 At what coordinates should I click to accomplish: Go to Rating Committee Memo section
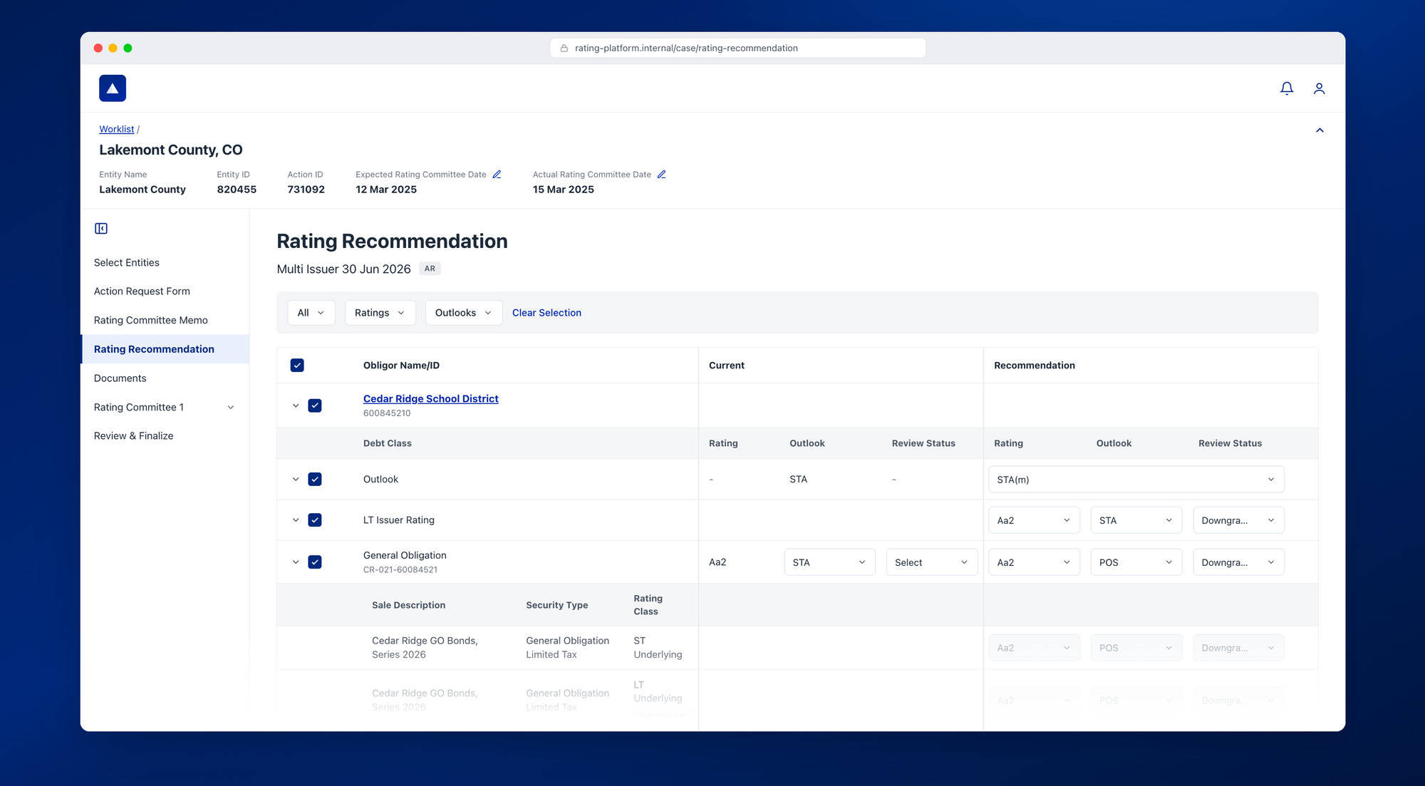[151, 320]
